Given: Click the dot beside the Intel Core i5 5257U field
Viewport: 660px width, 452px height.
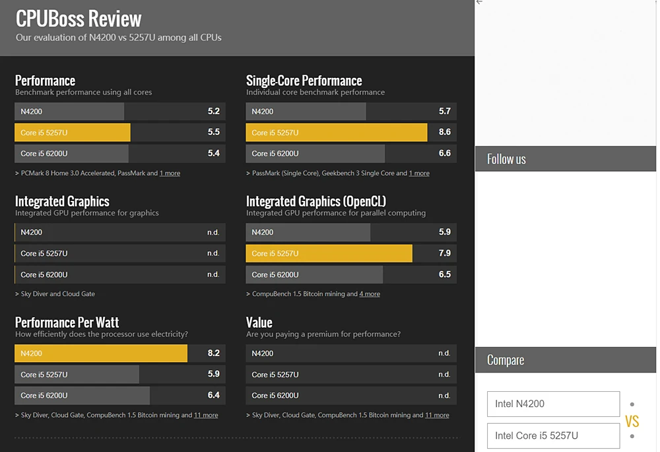Looking at the screenshot, I should point(632,436).
